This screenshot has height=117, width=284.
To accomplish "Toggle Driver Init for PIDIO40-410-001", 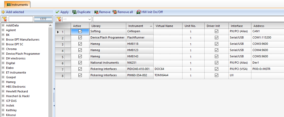I will (x=216, y=69).
